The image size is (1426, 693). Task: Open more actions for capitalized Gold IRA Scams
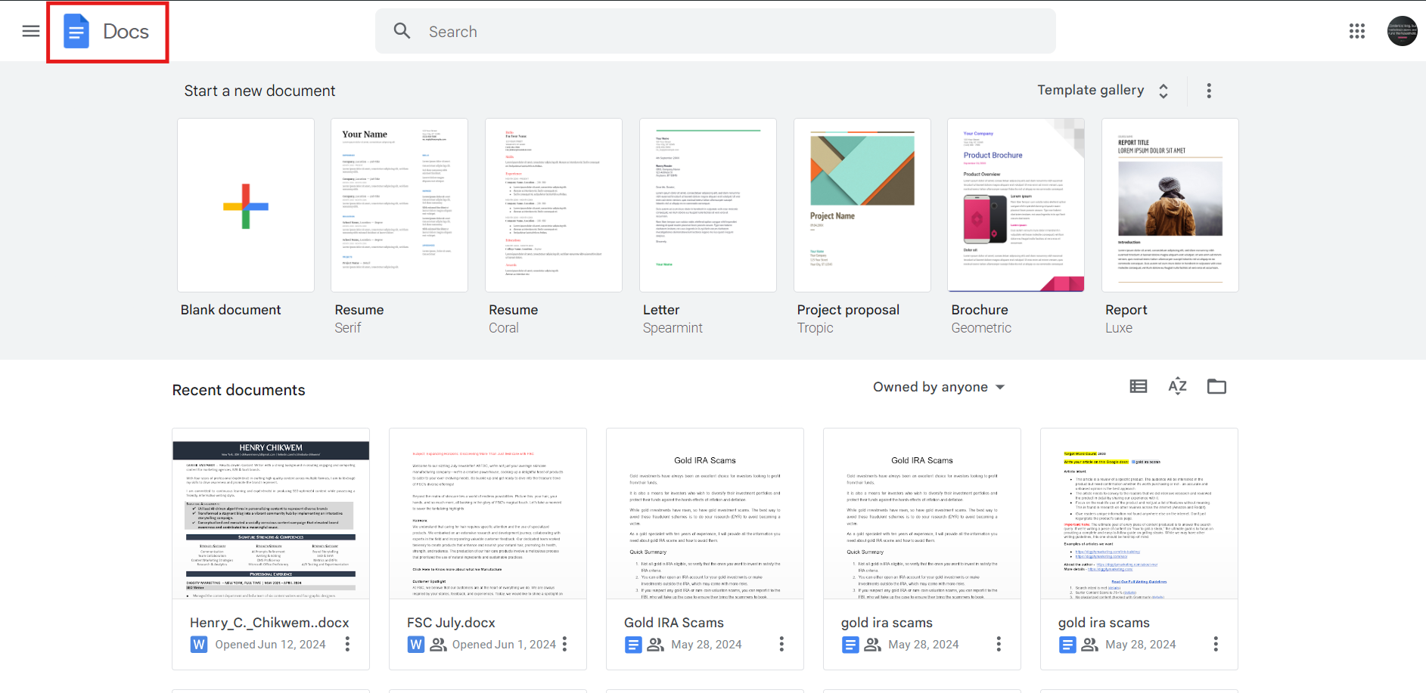(x=781, y=644)
